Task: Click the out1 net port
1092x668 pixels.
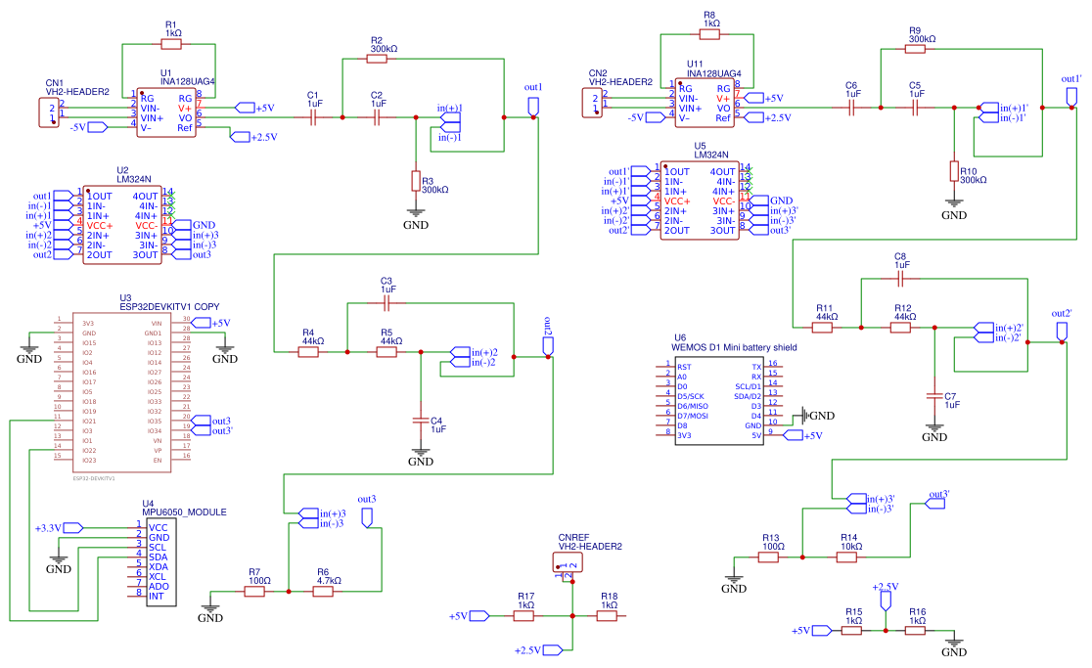Action: click(x=533, y=107)
